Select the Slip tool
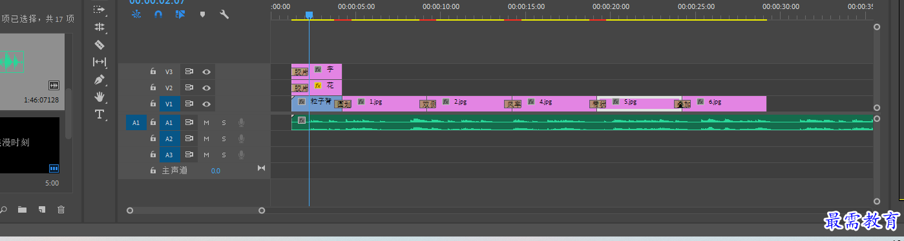Image resolution: width=904 pixels, height=241 pixels. tap(100, 62)
